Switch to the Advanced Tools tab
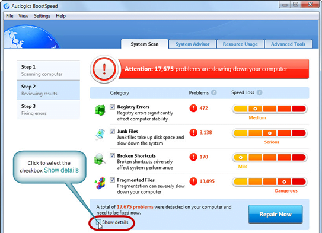 pyautogui.click(x=288, y=44)
